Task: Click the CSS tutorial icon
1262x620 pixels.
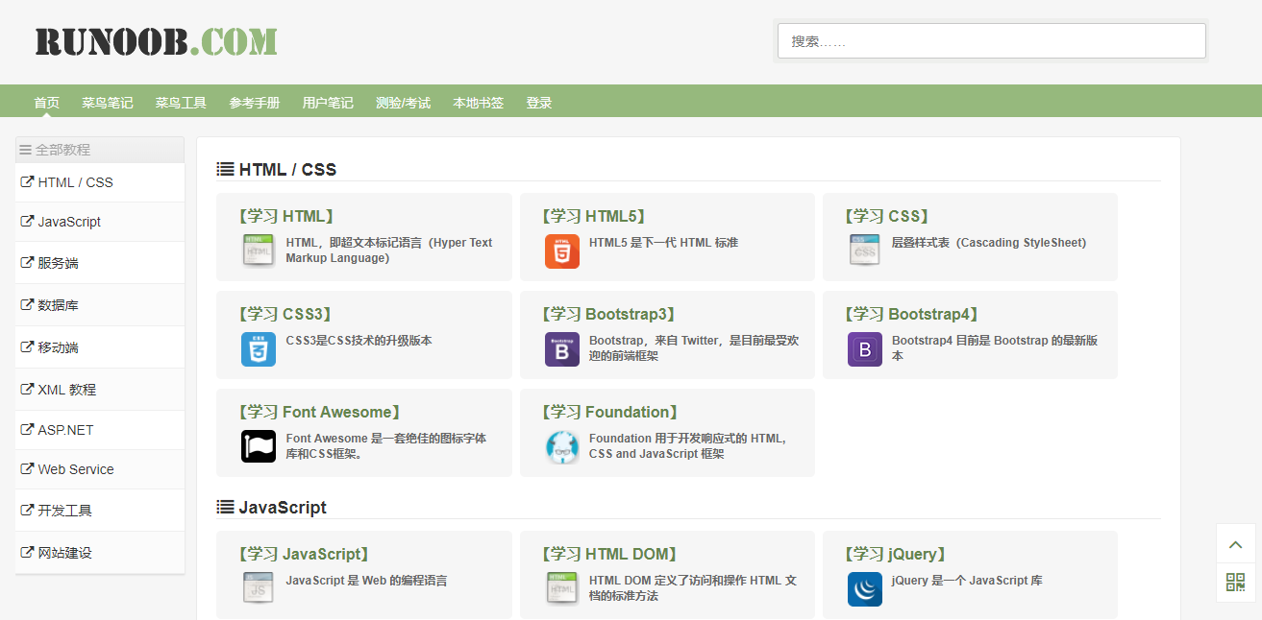Action: pyautogui.click(x=865, y=250)
